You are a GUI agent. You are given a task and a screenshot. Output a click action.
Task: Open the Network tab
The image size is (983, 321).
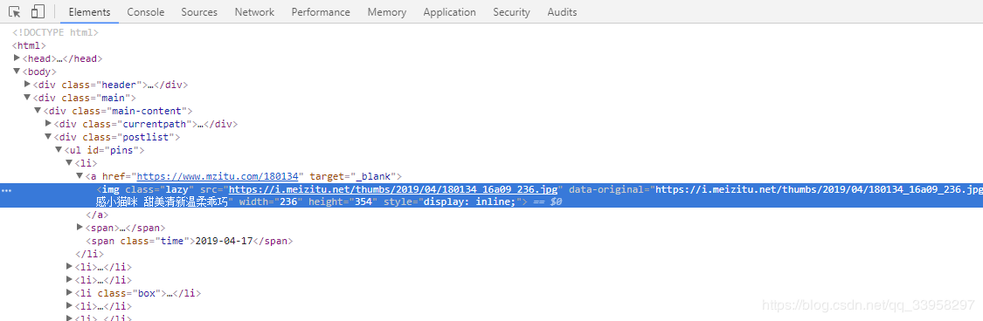(254, 12)
